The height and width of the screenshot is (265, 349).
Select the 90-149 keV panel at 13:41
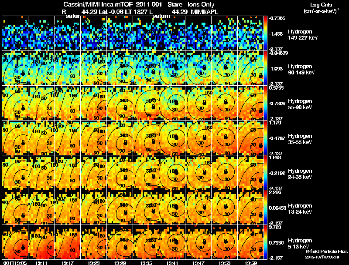click(172, 68)
